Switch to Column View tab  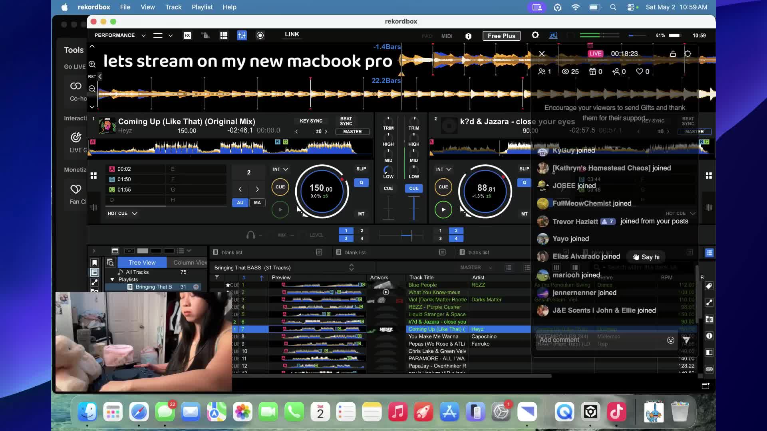coord(189,262)
